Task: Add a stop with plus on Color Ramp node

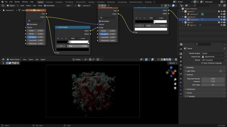Action: (x=58, y=38)
